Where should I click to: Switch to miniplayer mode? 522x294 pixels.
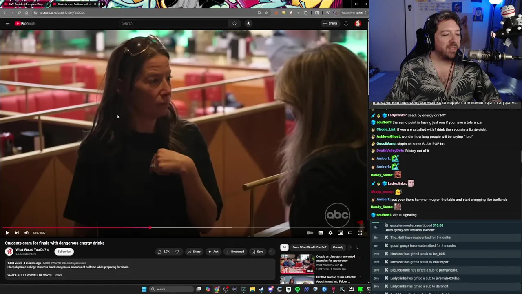coord(340,233)
